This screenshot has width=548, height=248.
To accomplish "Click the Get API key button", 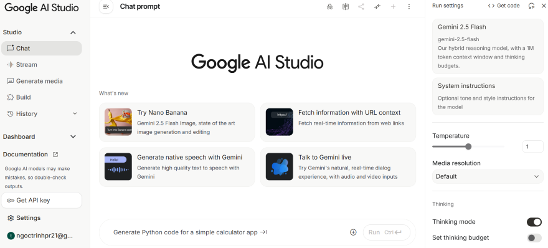I will pyautogui.click(x=41, y=201).
